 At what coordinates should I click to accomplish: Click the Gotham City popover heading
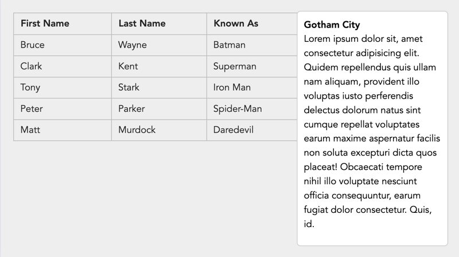coord(332,25)
